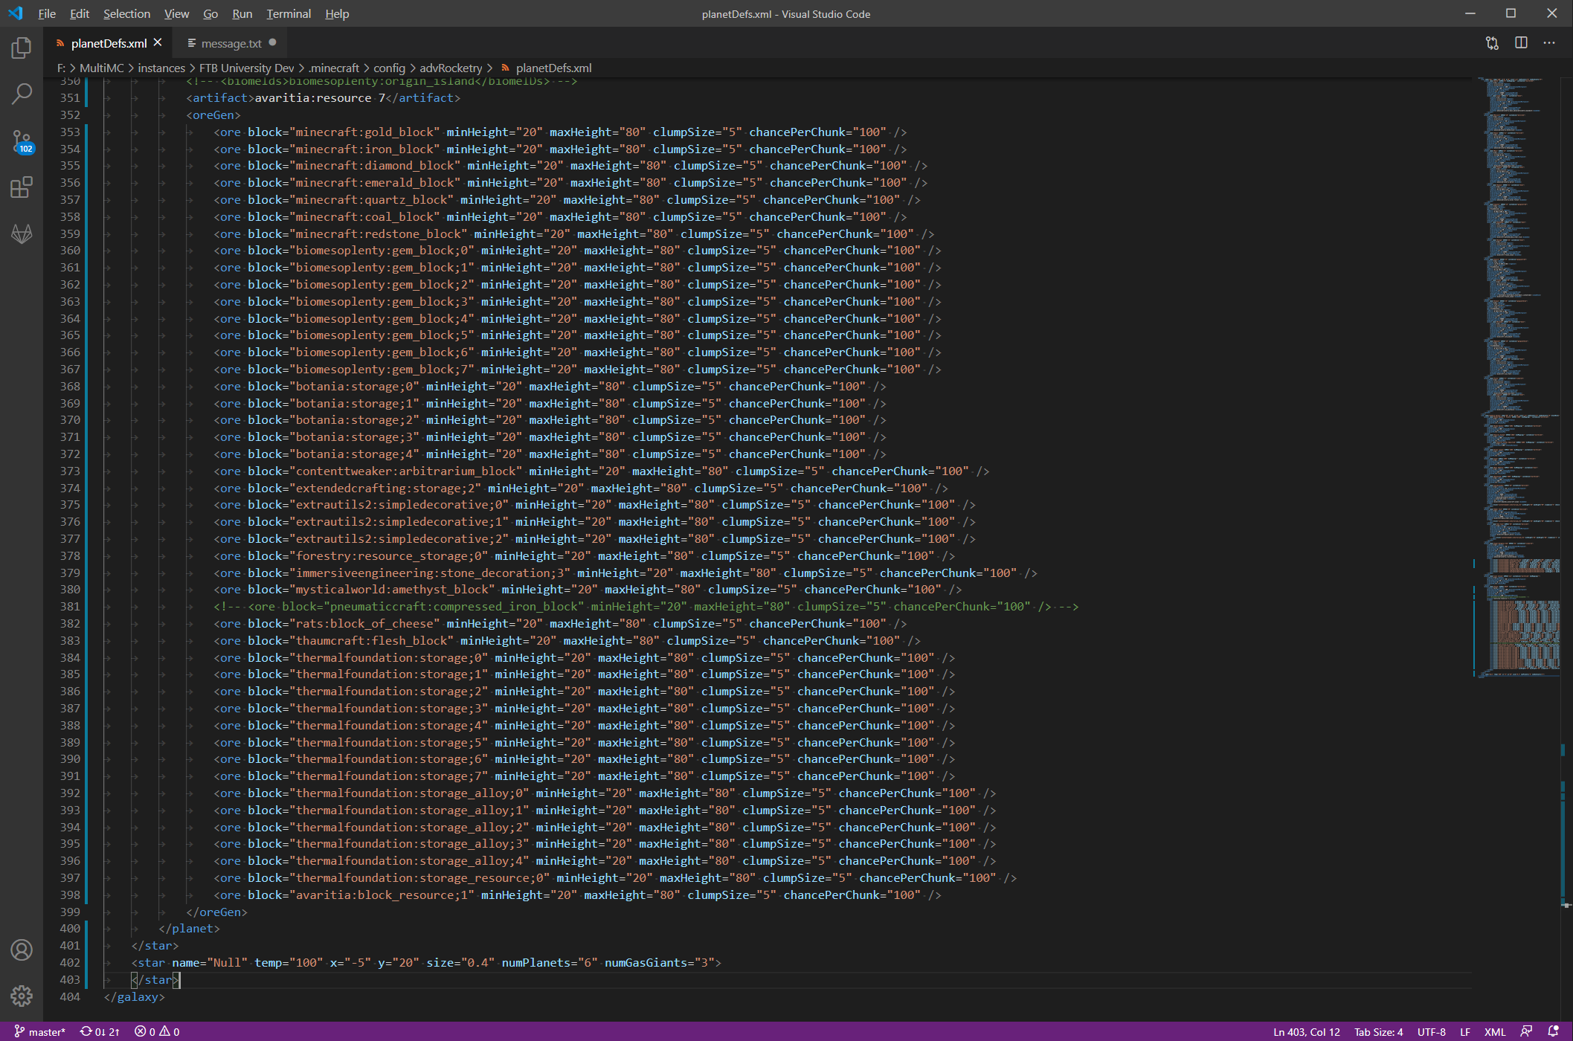Open the Terminal menu
Screen dimensions: 1573x1041
pos(289,13)
